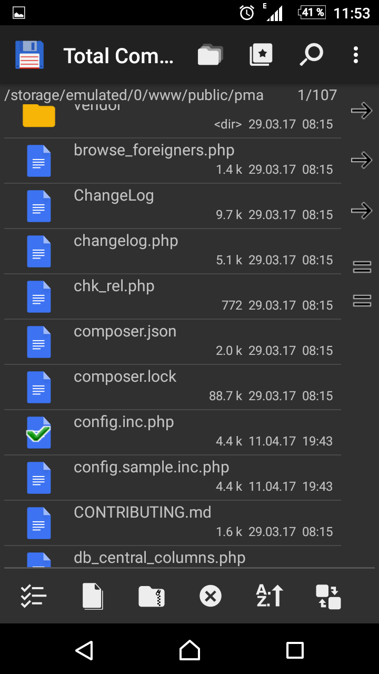Open the vendor folder
The width and height of the screenshot is (379, 674).
(158, 116)
